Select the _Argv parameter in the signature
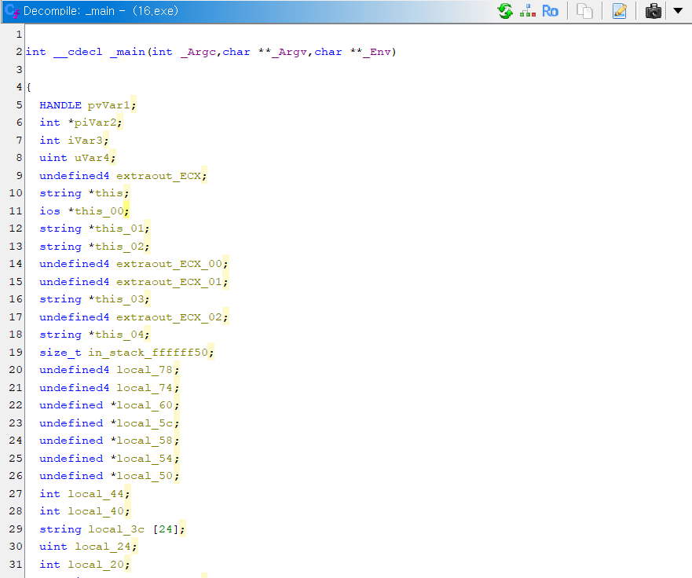This screenshot has width=692, height=578. point(290,52)
